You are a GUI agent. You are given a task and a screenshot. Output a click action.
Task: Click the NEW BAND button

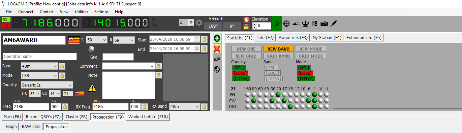click(278, 49)
